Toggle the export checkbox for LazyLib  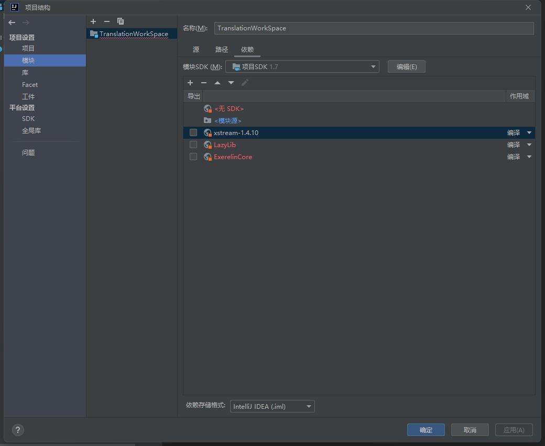pos(193,144)
